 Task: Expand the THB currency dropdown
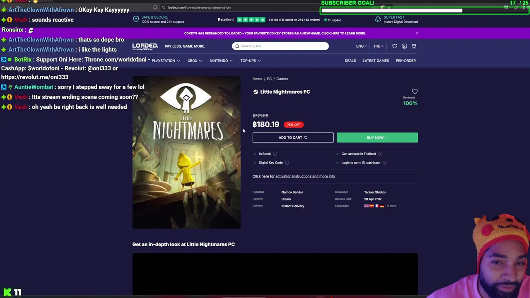click(x=378, y=46)
